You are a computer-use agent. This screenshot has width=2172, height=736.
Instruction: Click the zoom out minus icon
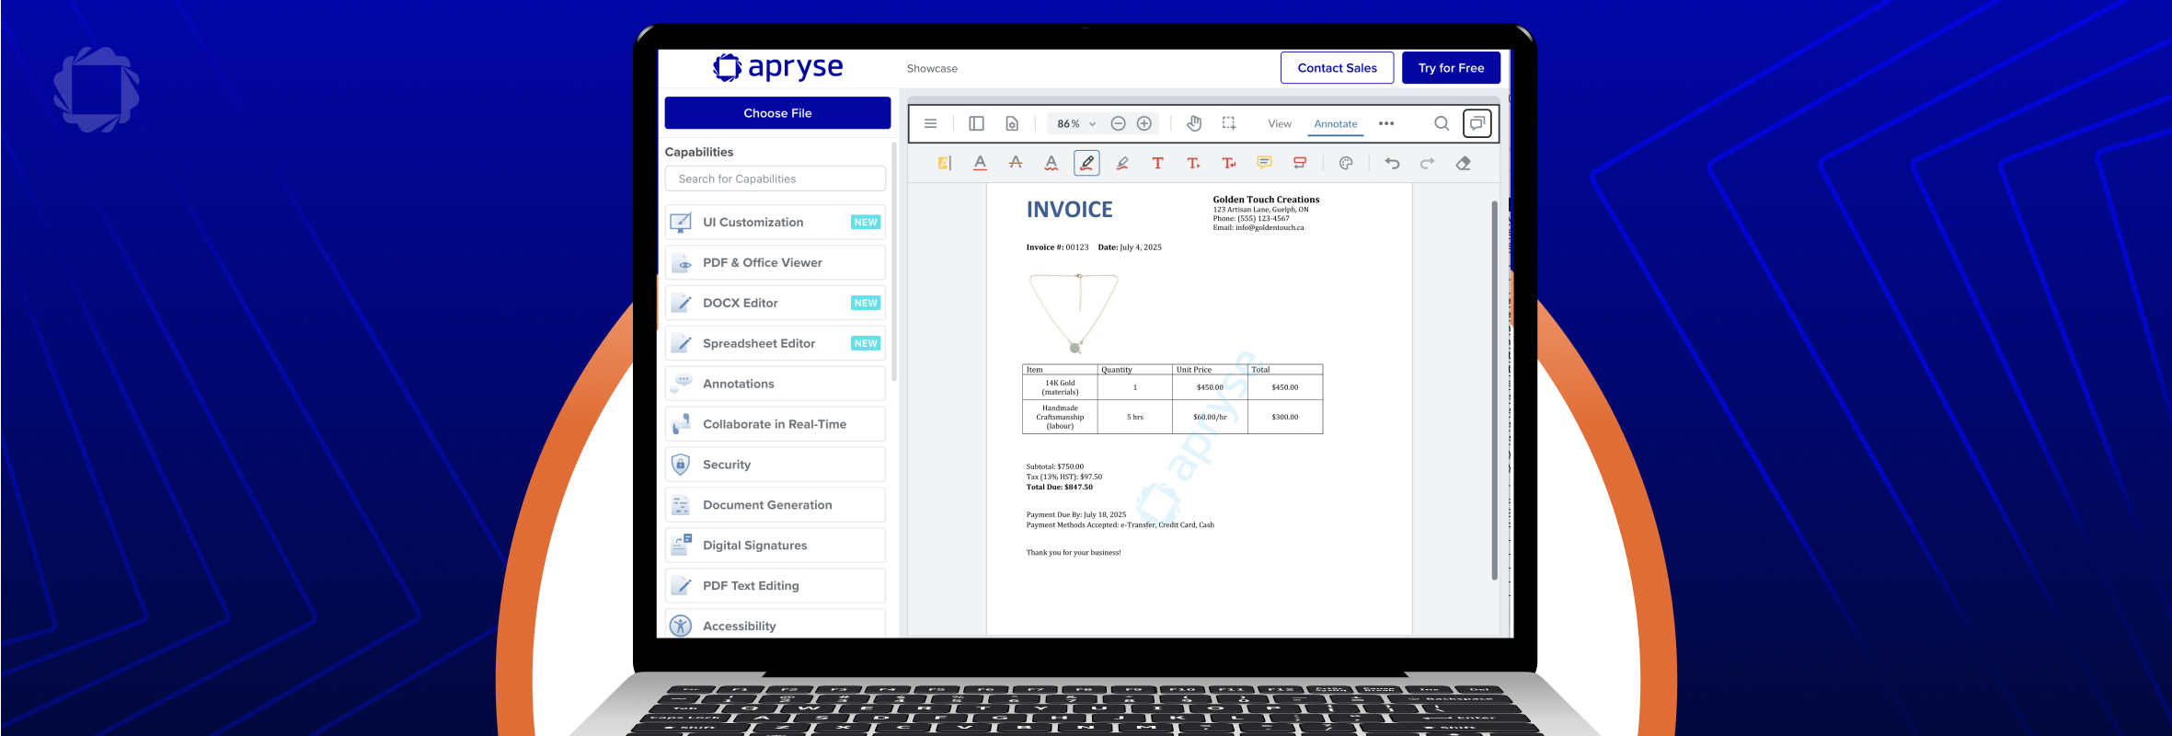(1118, 123)
